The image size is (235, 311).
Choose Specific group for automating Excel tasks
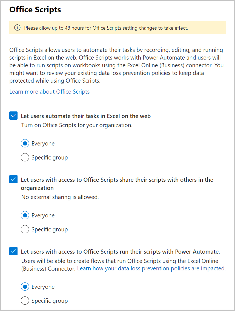point(25,158)
